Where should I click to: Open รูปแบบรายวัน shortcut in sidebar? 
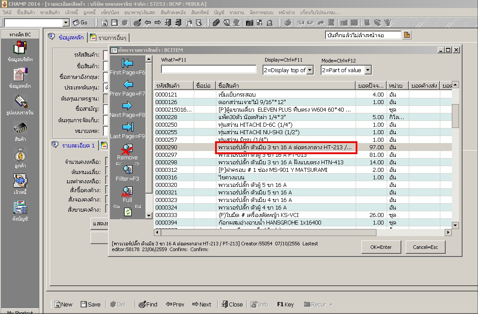coord(20,105)
